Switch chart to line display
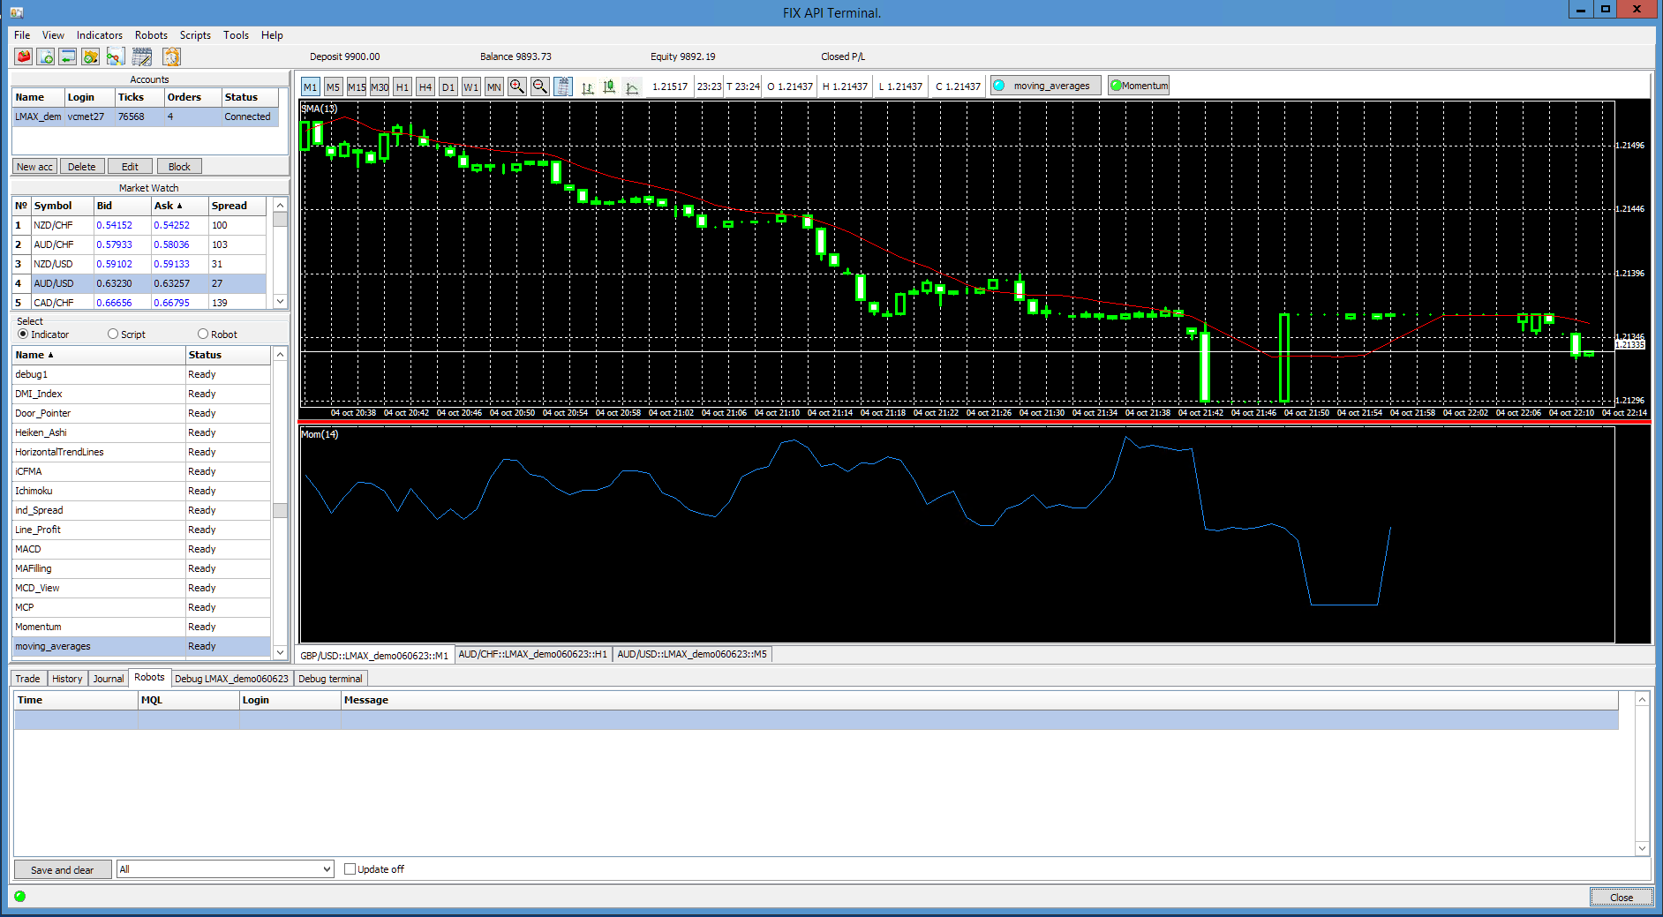1663x917 pixels. [x=632, y=86]
